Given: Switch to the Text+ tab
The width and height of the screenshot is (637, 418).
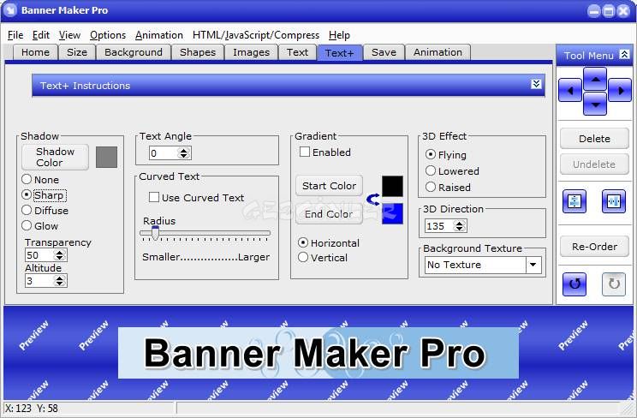Looking at the screenshot, I should (340, 53).
